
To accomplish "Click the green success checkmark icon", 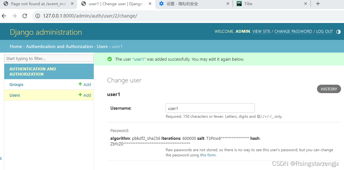I will pyautogui.click(x=110, y=59).
